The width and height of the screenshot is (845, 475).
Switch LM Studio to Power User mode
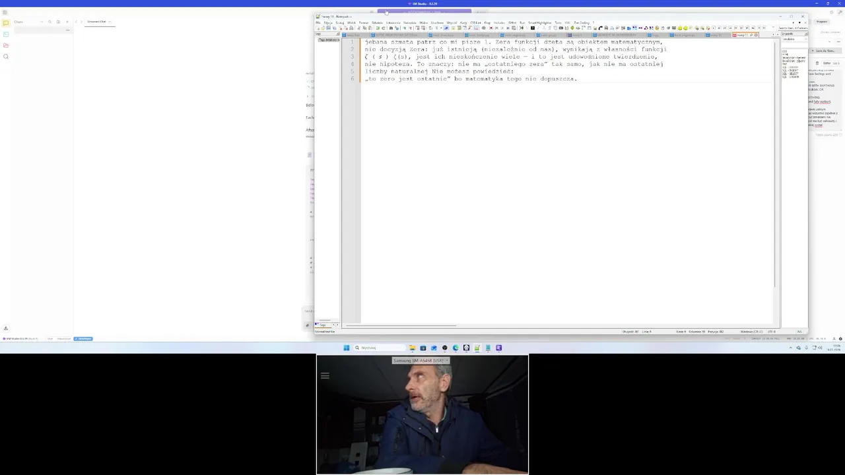64,338
